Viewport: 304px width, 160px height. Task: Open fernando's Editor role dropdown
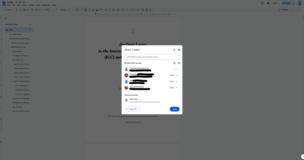coord(173,75)
